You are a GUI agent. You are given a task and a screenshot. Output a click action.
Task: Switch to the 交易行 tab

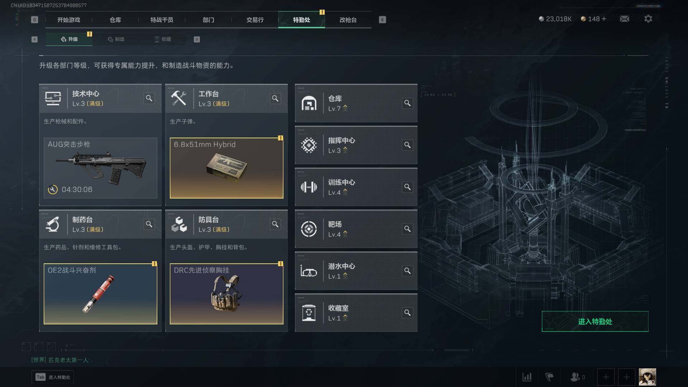[255, 20]
